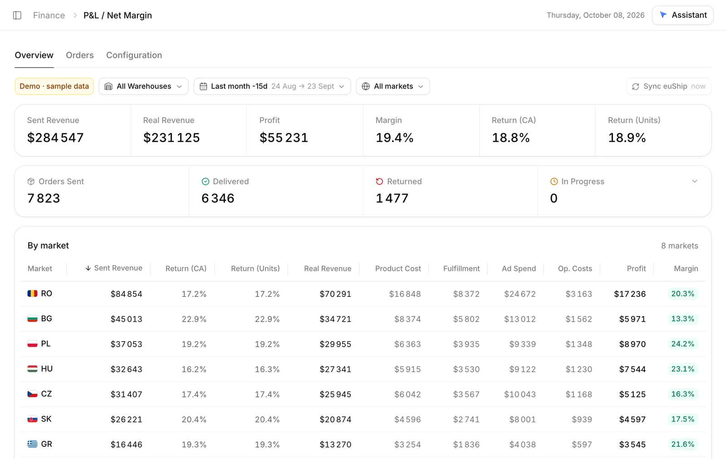Click PL margin badge 24.2%
Image resolution: width=726 pixels, height=459 pixels.
tap(683, 344)
